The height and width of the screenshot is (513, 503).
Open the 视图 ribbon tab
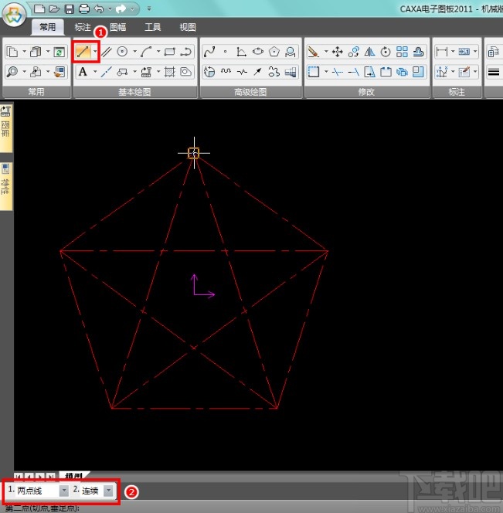188,27
